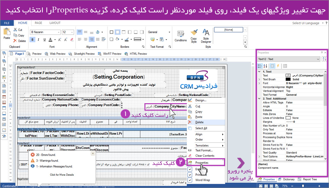Open the FILE tab
Image resolution: width=329 pixels, height=188 pixels.
click(7, 23)
